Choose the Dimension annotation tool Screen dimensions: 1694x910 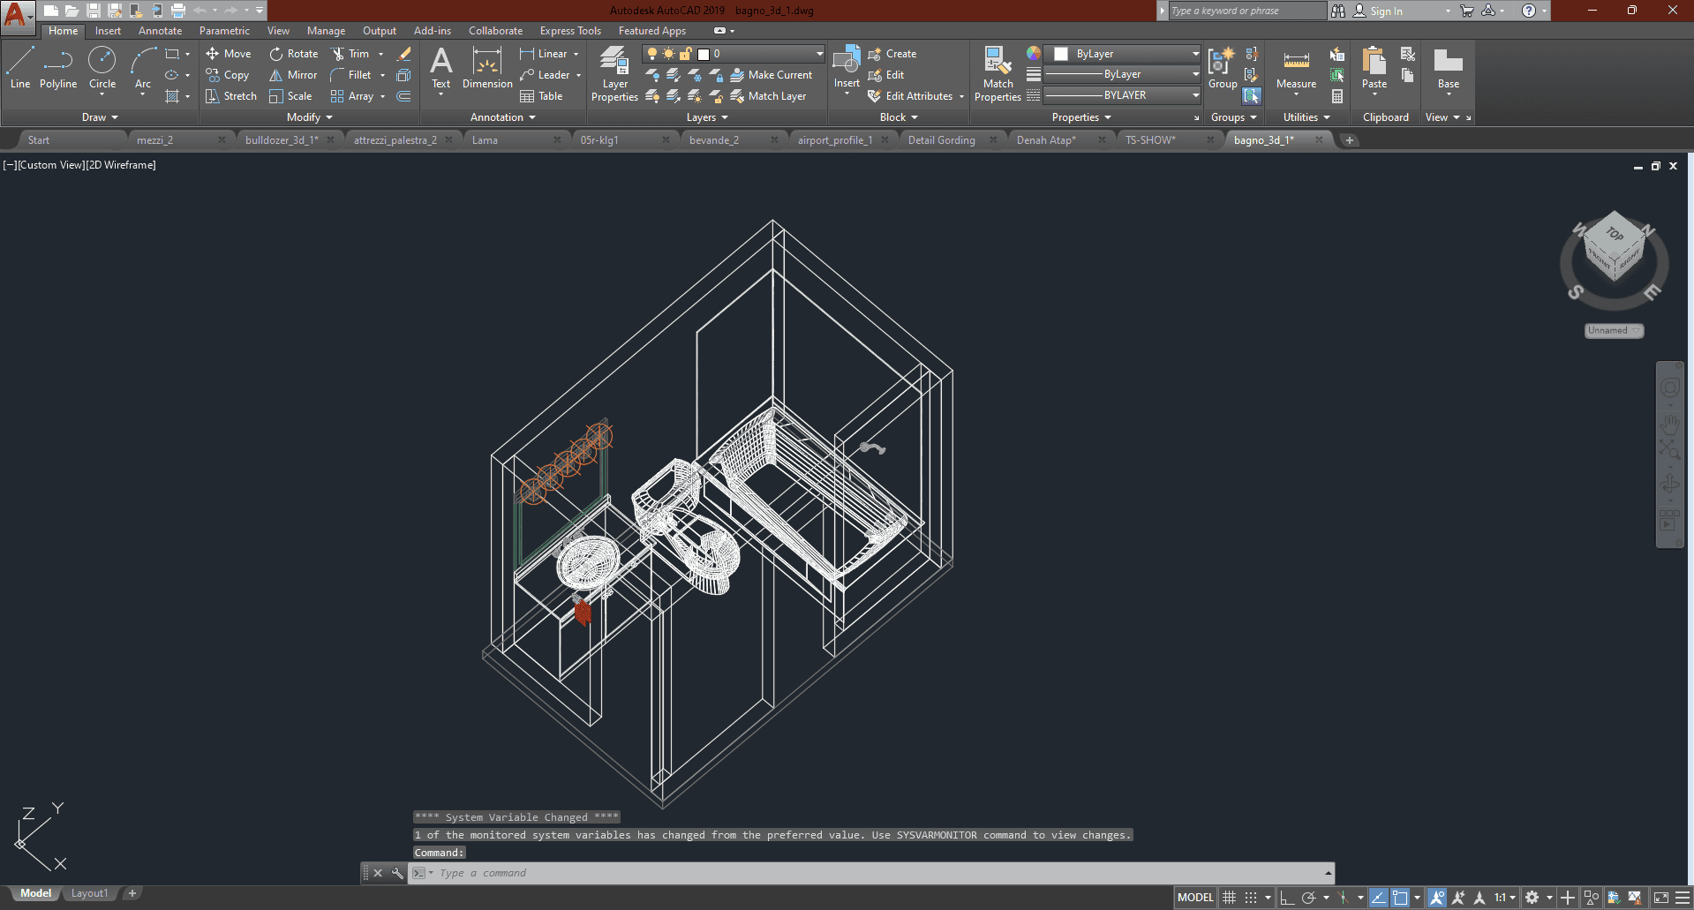[487, 69]
